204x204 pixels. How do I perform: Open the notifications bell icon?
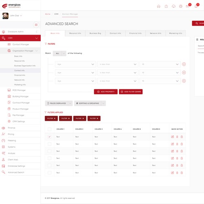click(x=196, y=6)
